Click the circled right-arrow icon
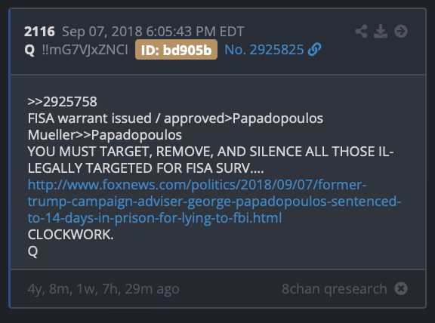The width and height of the screenshot is (435, 323). 401,32
